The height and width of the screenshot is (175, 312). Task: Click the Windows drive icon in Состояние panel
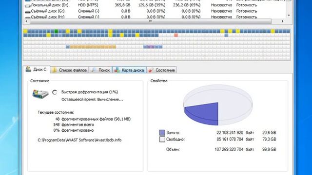coord(40,94)
